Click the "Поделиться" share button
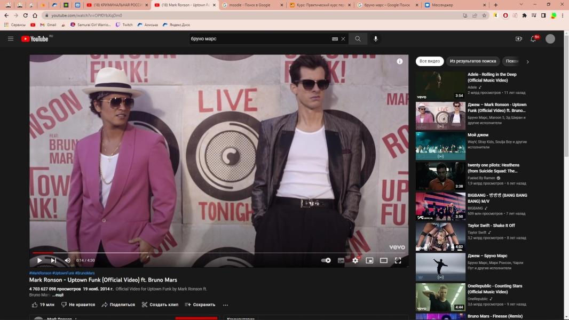The width and height of the screenshot is (569, 320). (118, 305)
